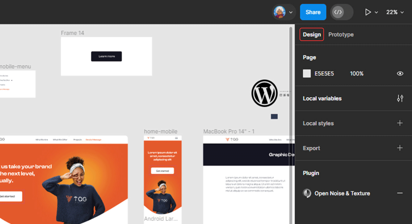
Task: Click the Export section heading
Action: 311,148
